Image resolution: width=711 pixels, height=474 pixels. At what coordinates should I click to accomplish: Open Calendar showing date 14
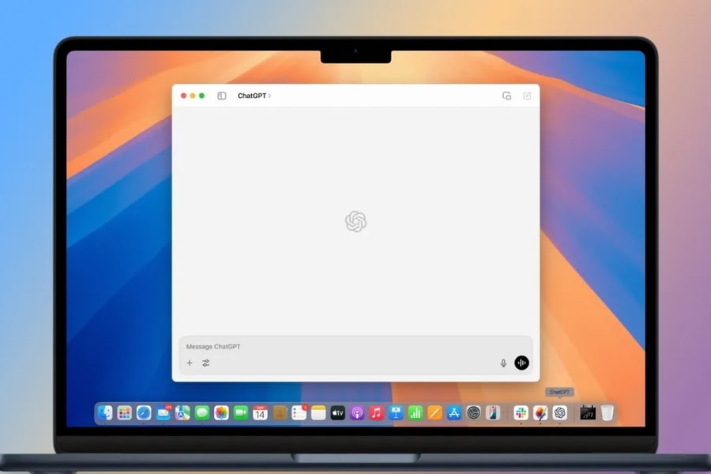pos(260,412)
